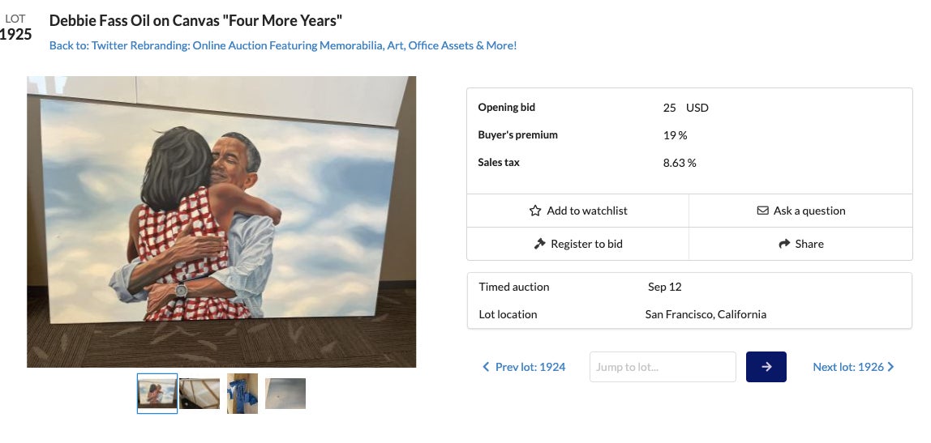Go to Next lot: 1926
This screenshot has width=931, height=443.
coord(847,367)
